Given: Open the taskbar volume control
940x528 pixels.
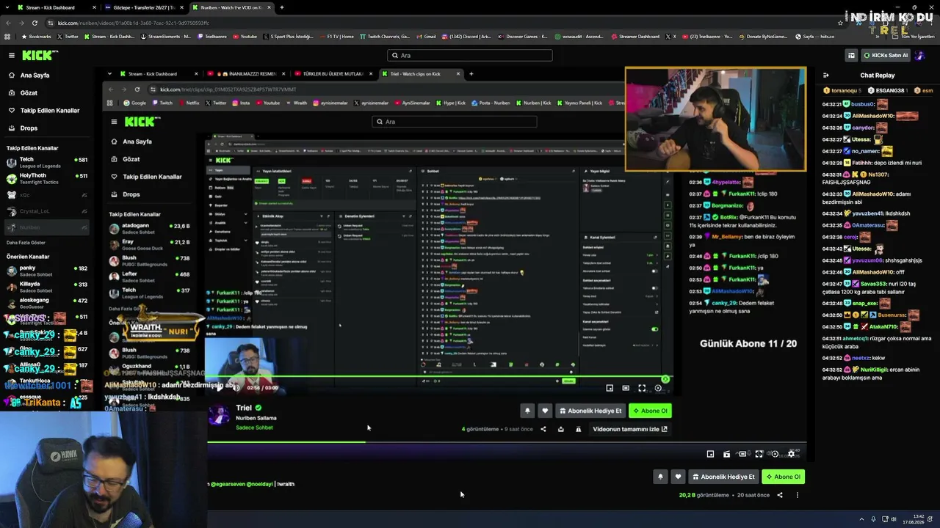Looking at the screenshot, I should pyautogui.click(x=895, y=519).
